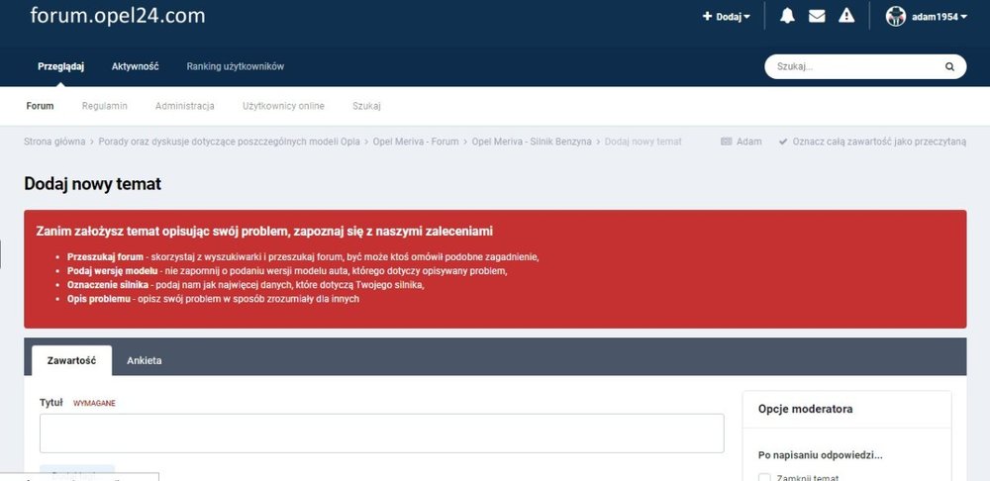Click the plus icon next to Dodaj

(x=707, y=17)
